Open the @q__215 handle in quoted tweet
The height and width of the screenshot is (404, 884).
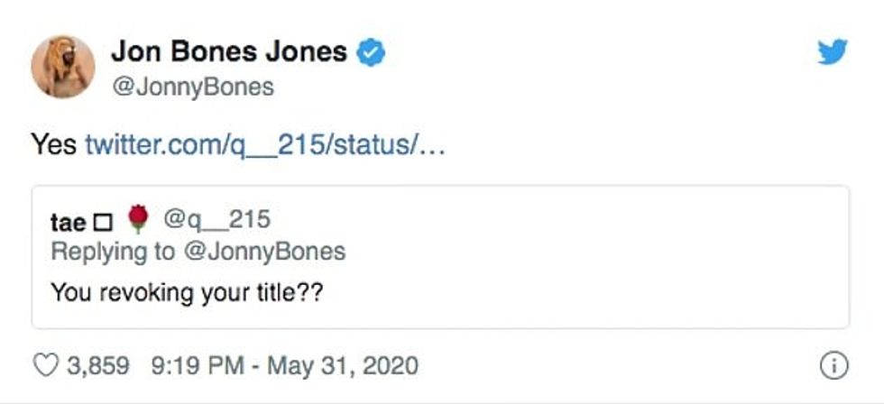pyautogui.click(x=216, y=219)
